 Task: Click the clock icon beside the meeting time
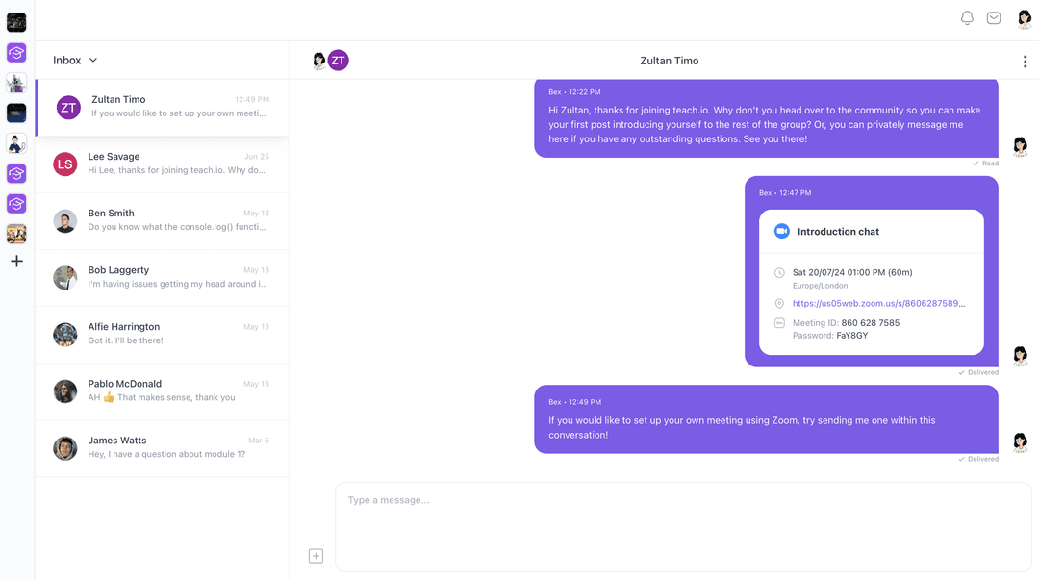coord(780,272)
